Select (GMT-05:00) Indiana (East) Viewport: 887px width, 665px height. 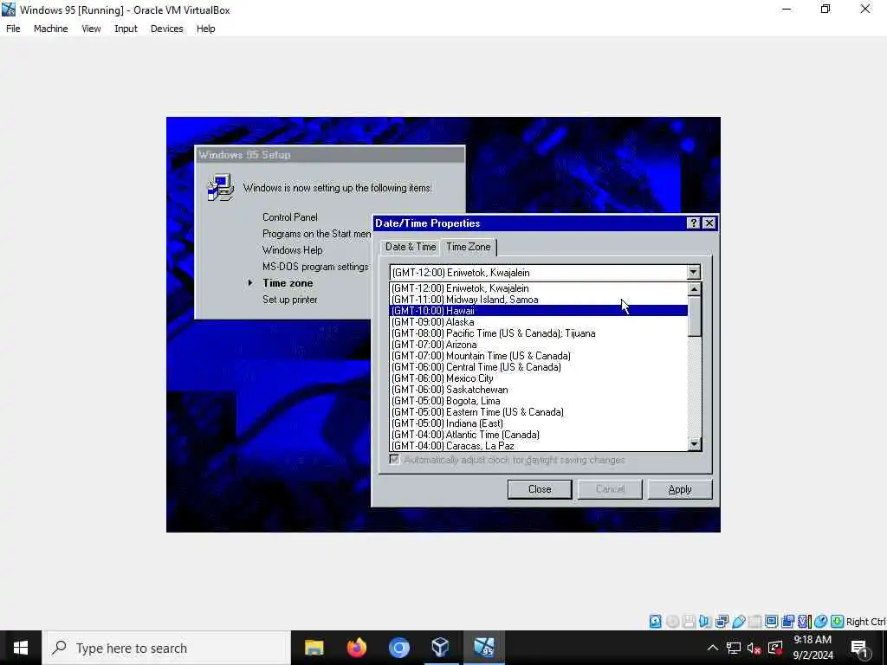click(x=538, y=423)
